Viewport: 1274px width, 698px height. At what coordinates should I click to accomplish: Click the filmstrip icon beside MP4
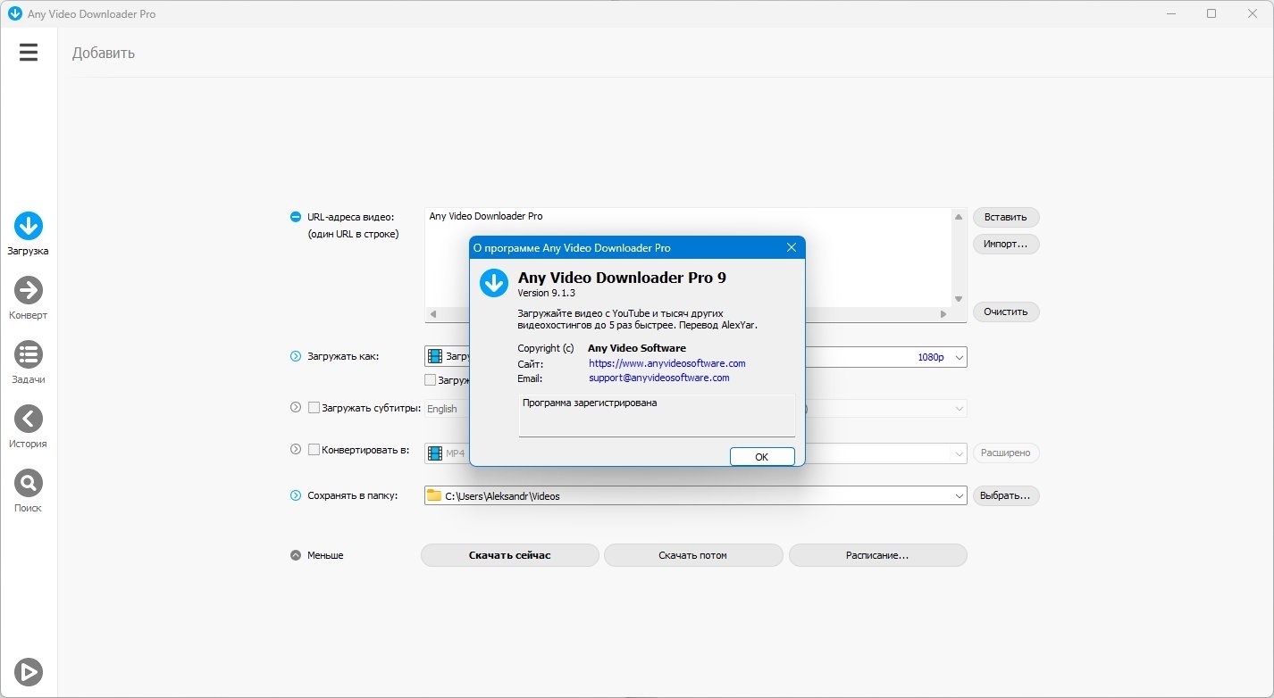[x=435, y=453]
